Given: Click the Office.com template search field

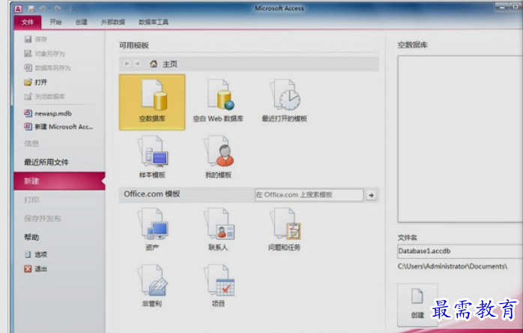Looking at the screenshot, I should [309, 195].
